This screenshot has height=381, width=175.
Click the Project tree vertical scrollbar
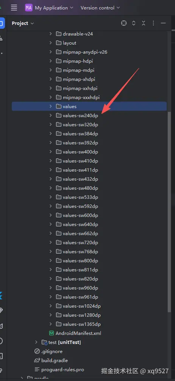(169, 211)
